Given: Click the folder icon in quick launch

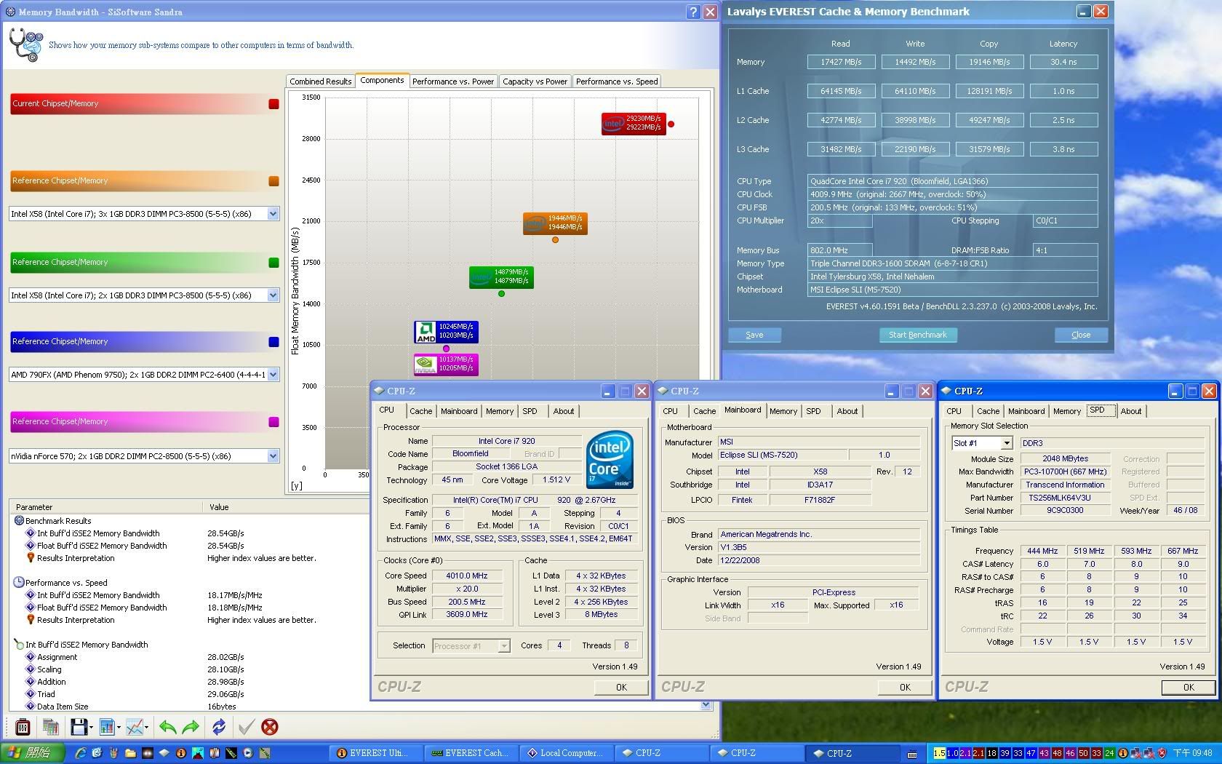Looking at the screenshot, I should [x=131, y=753].
